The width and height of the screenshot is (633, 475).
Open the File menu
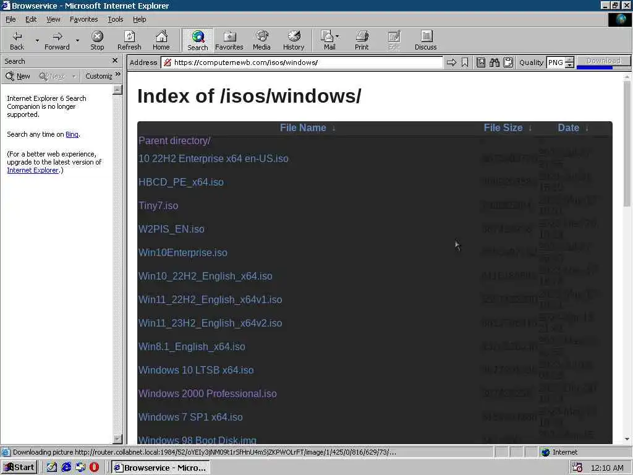(x=11, y=19)
